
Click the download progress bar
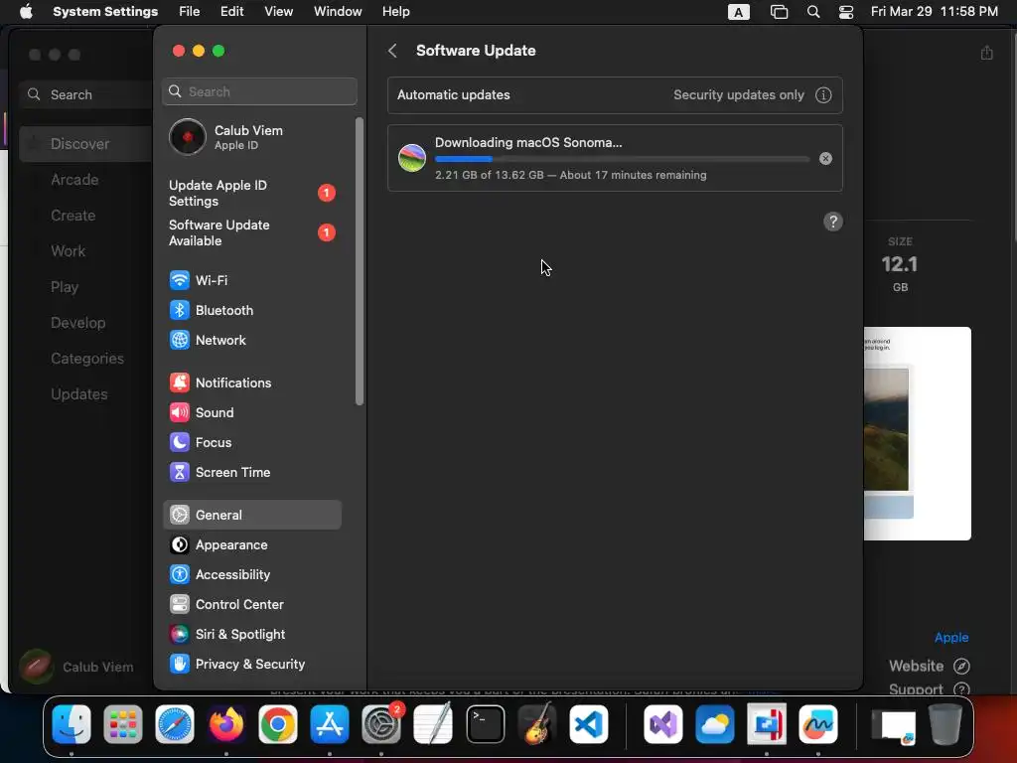tap(622, 159)
